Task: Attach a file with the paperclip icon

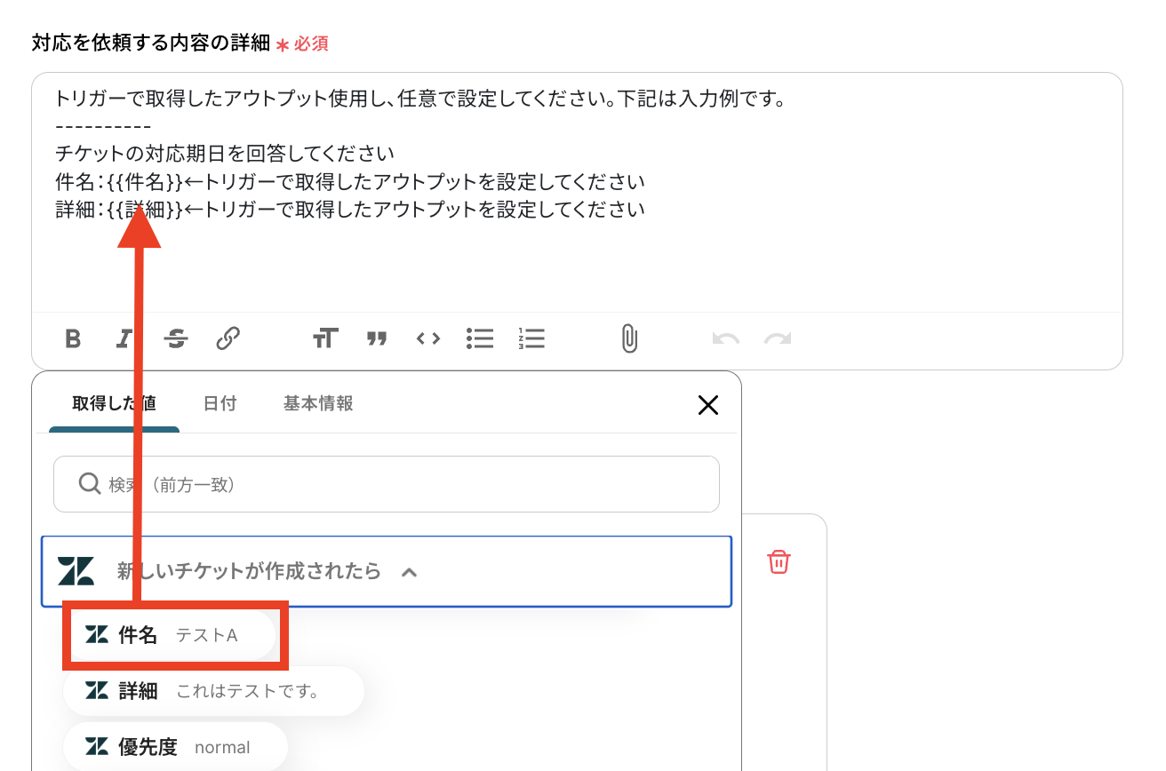Action: coord(629,338)
